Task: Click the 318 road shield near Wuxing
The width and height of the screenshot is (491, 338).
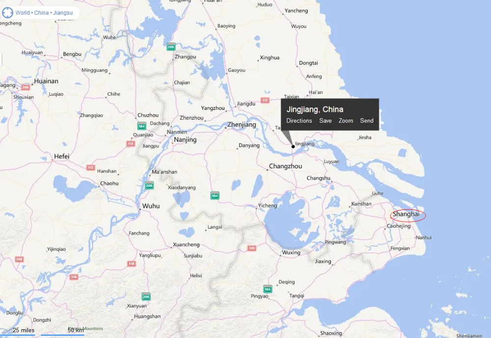Action: pyautogui.click(x=252, y=248)
